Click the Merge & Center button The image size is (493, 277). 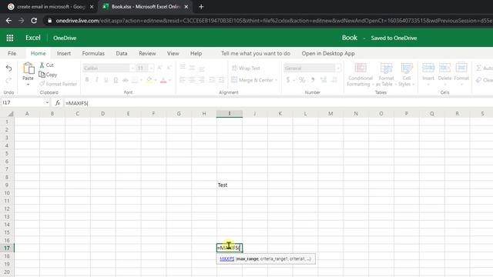point(253,80)
